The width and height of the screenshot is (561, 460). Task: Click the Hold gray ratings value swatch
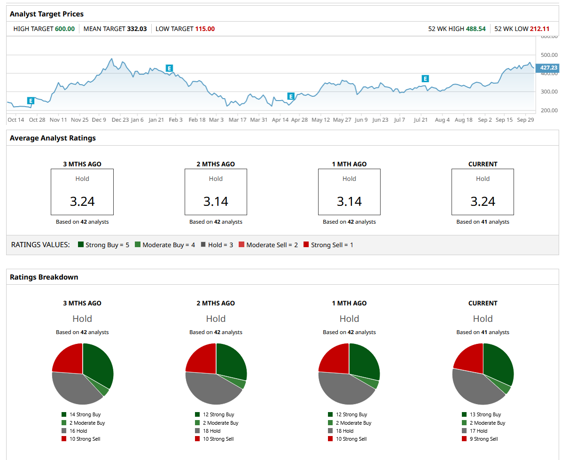pos(203,245)
